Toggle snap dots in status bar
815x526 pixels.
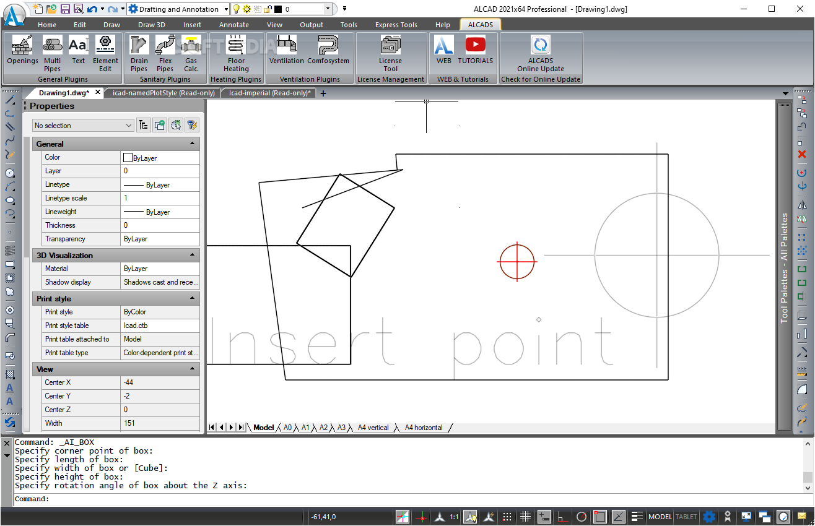coord(507,517)
